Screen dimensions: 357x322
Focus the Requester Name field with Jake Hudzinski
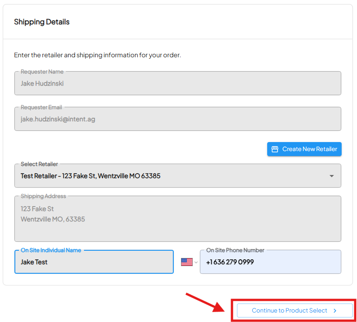click(x=177, y=83)
